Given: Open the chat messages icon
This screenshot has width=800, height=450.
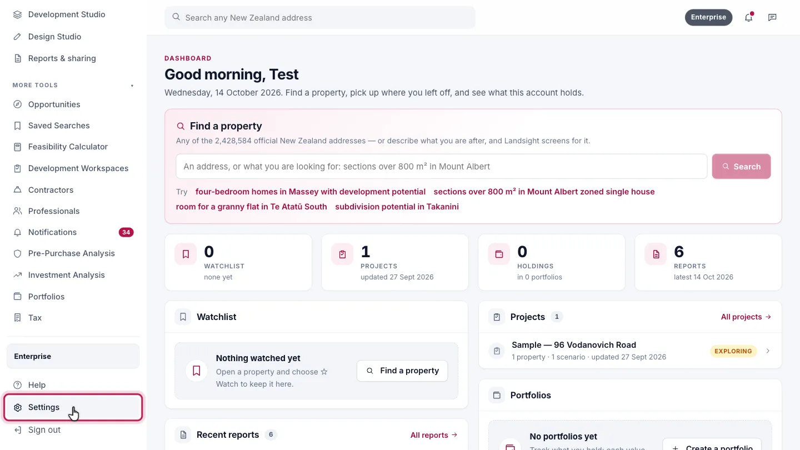Looking at the screenshot, I should pos(772,17).
